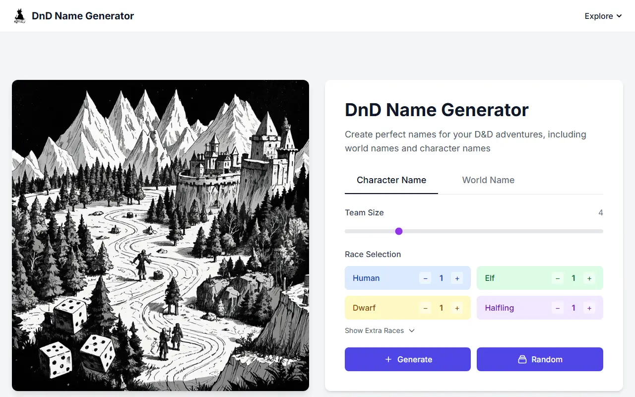Expand Show Extra Races section
Screen dimensions: 635x397
pyautogui.click(x=380, y=331)
